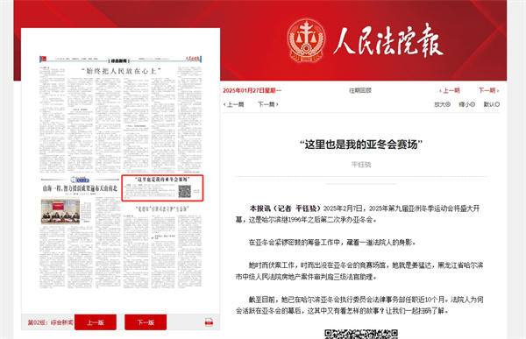526x339 pixels.
Task: Click the QR code on the newspaper page thumbnail
Action: coord(184,192)
